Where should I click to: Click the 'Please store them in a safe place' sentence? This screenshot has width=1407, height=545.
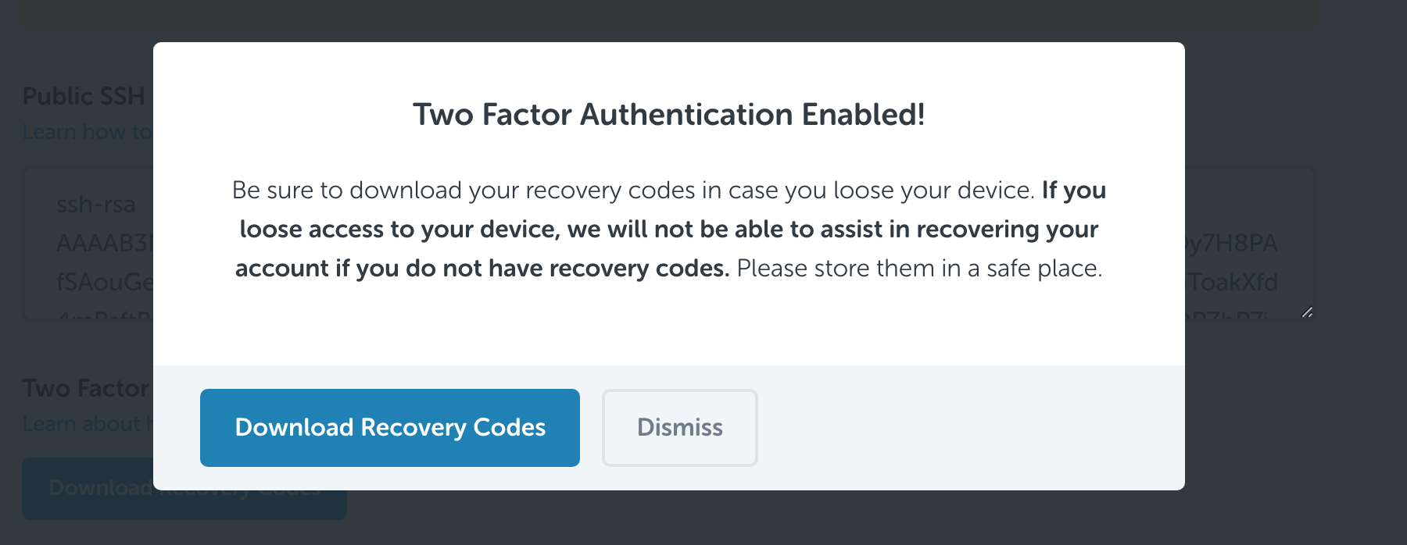click(919, 269)
